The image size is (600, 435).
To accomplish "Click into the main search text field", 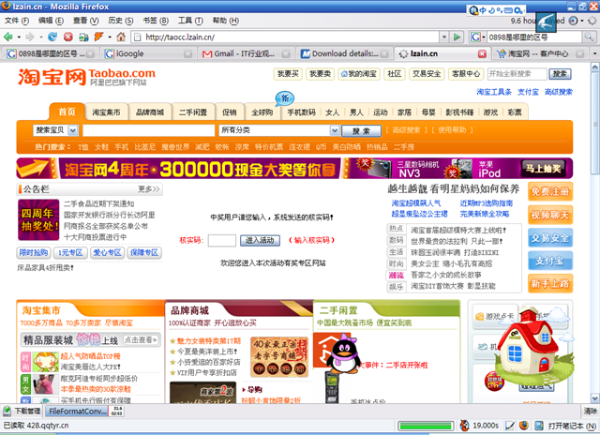I will pyautogui.click(x=148, y=130).
